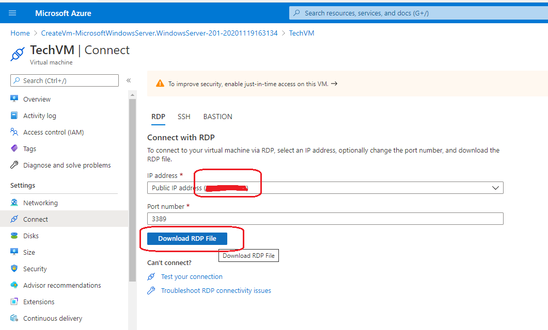Click the sidebar scrollbar up arrow
Viewport: 548px width, 330px height.
pos(132,94)
